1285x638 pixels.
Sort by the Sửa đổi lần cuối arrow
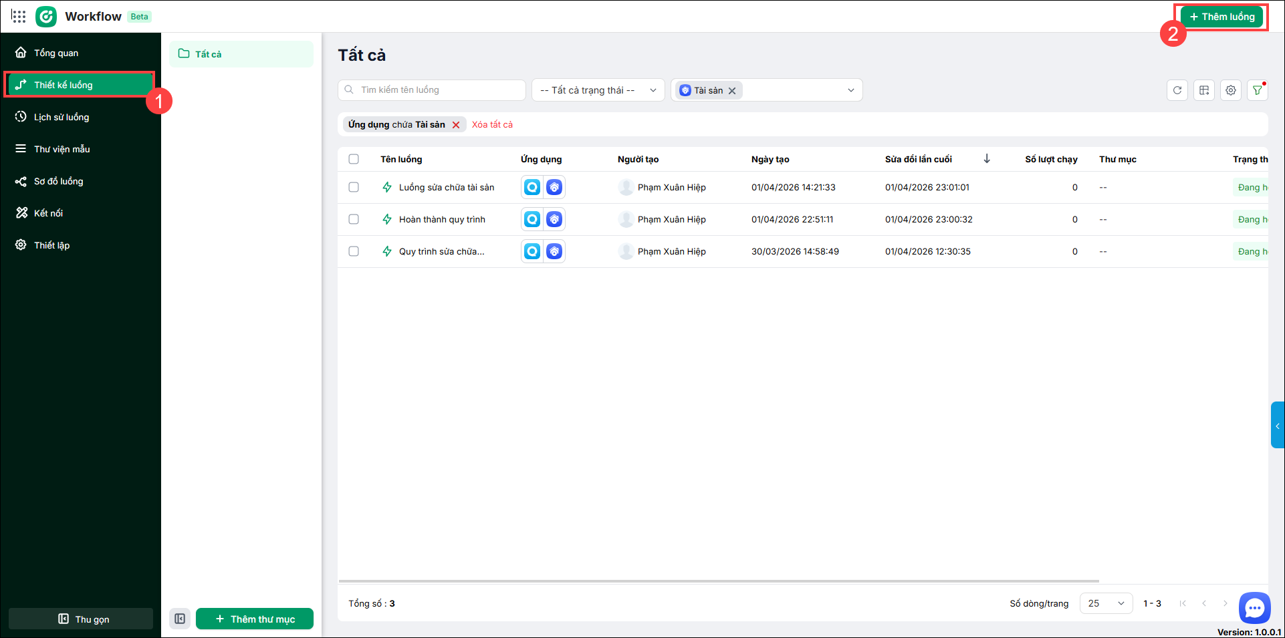986,159
